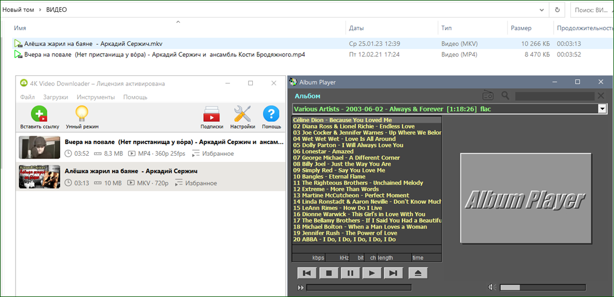Click Favorites icon for Алёшка жарил download
This screenshot has height=297, width=614.
pyautogui.click(x=179, y=183)
